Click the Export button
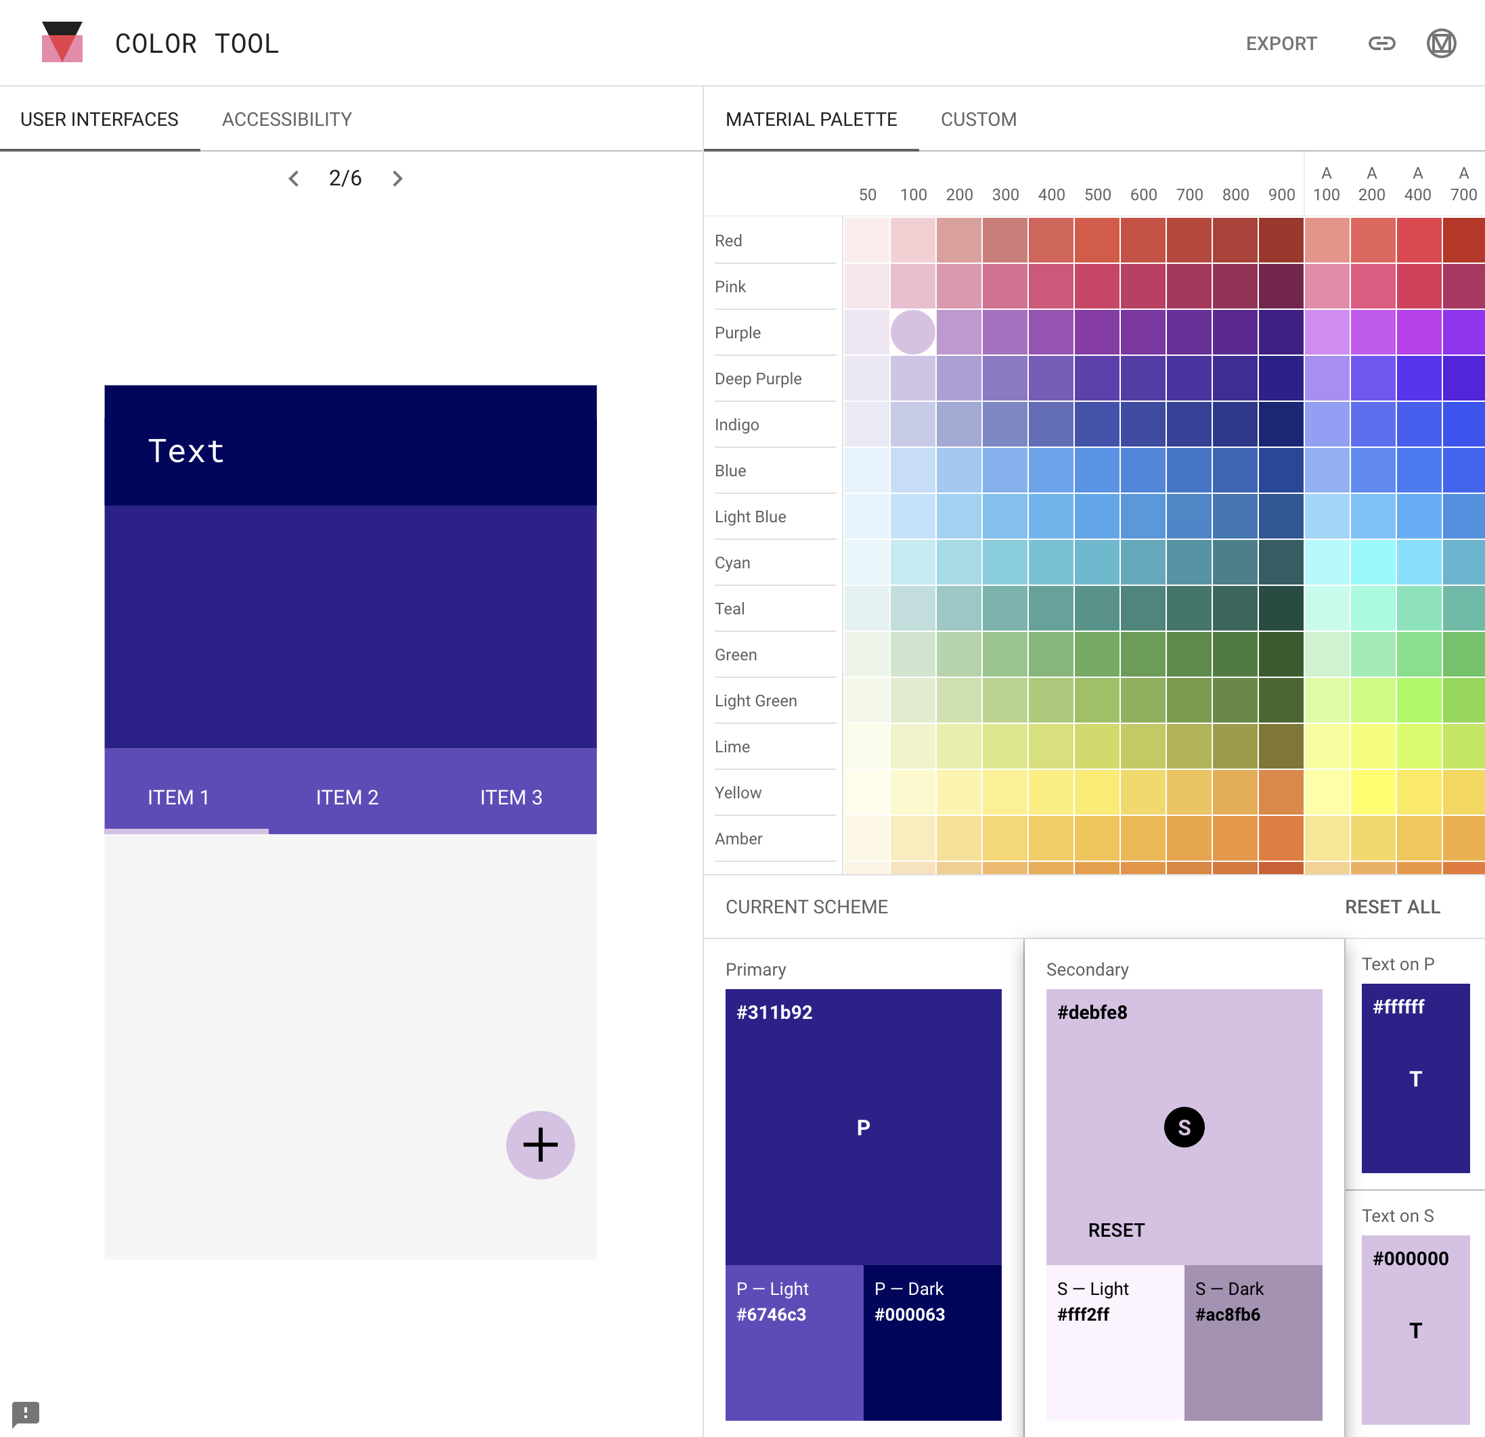The width and height of the screenshot is (1485, 1437). coord(1281,43)
